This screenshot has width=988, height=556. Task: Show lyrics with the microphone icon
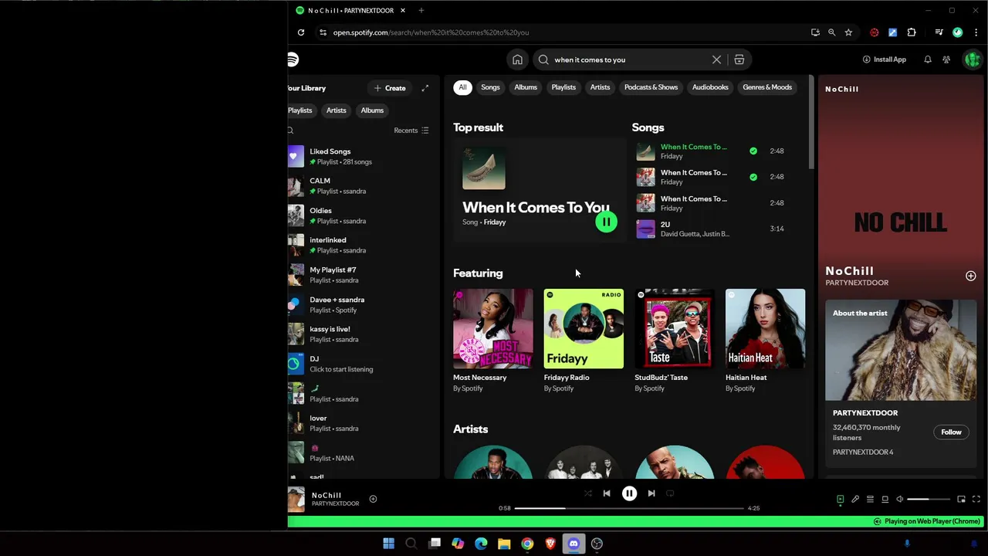[x=855, y=500]
